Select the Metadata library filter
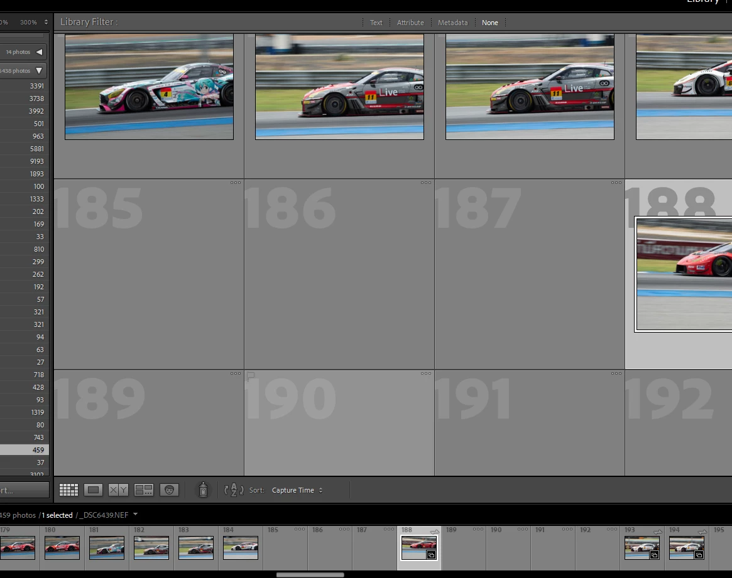732x578 pixels. pos(452,23)
